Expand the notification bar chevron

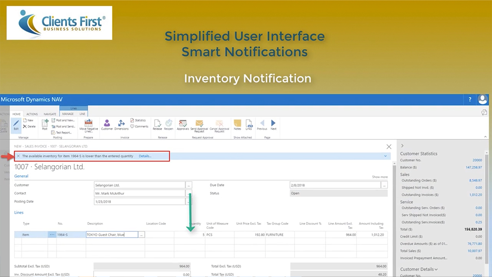tap(385, 156)
